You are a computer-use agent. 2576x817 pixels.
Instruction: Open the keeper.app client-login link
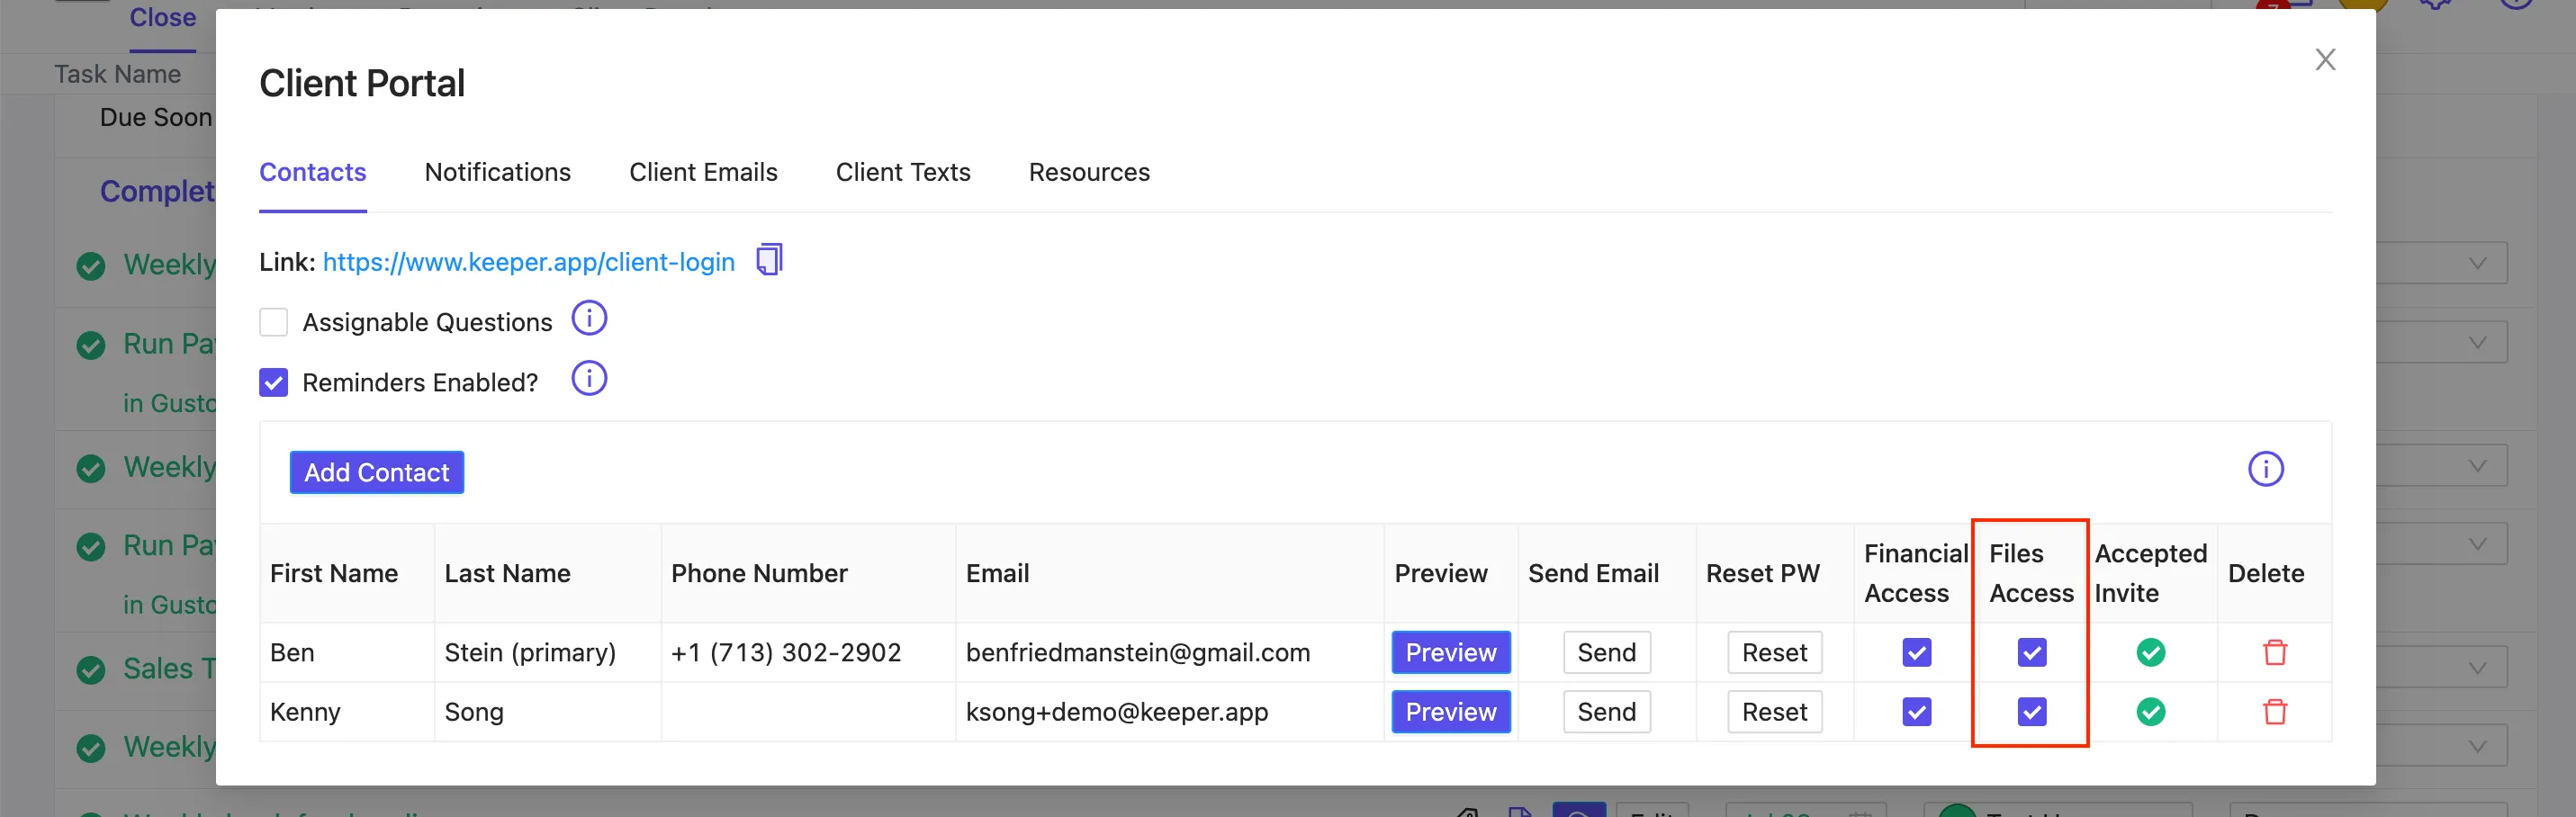click(528, 262)
